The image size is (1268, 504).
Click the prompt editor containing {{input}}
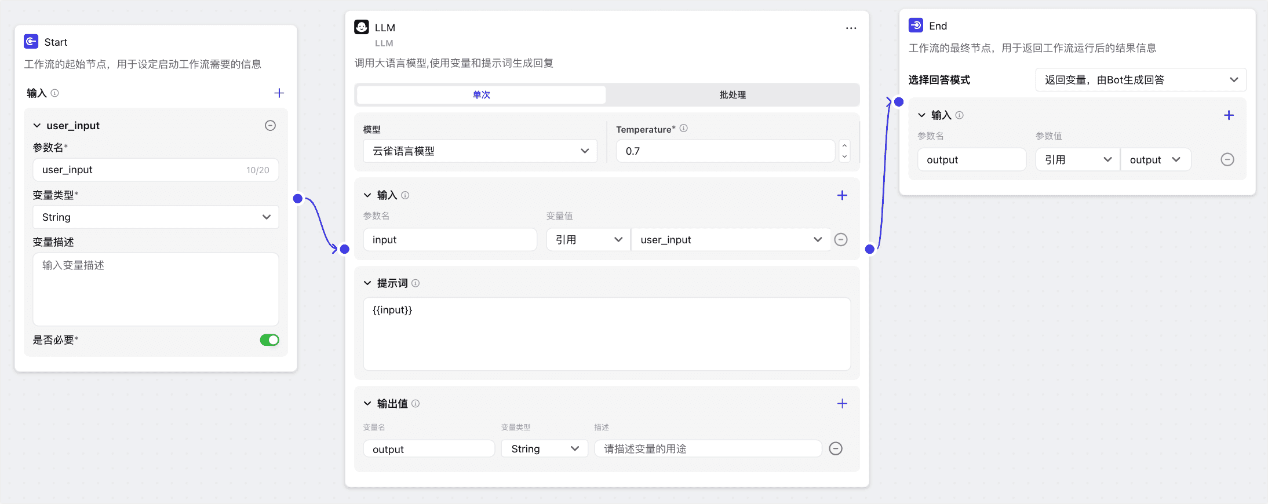click(607, 334)
